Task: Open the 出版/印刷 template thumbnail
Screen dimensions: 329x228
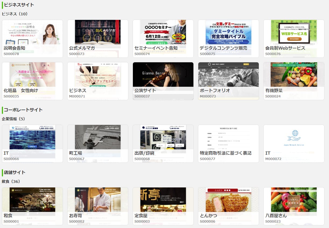Action: [163, 143]
